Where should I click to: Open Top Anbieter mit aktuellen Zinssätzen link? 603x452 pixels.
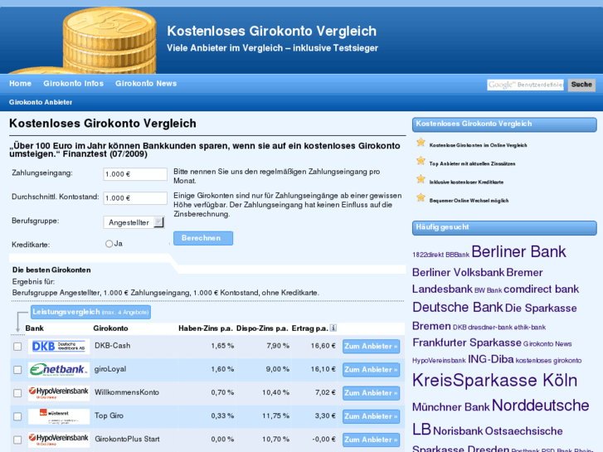click(x=472, y=163)
